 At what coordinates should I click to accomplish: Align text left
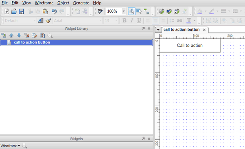(148, 20)
